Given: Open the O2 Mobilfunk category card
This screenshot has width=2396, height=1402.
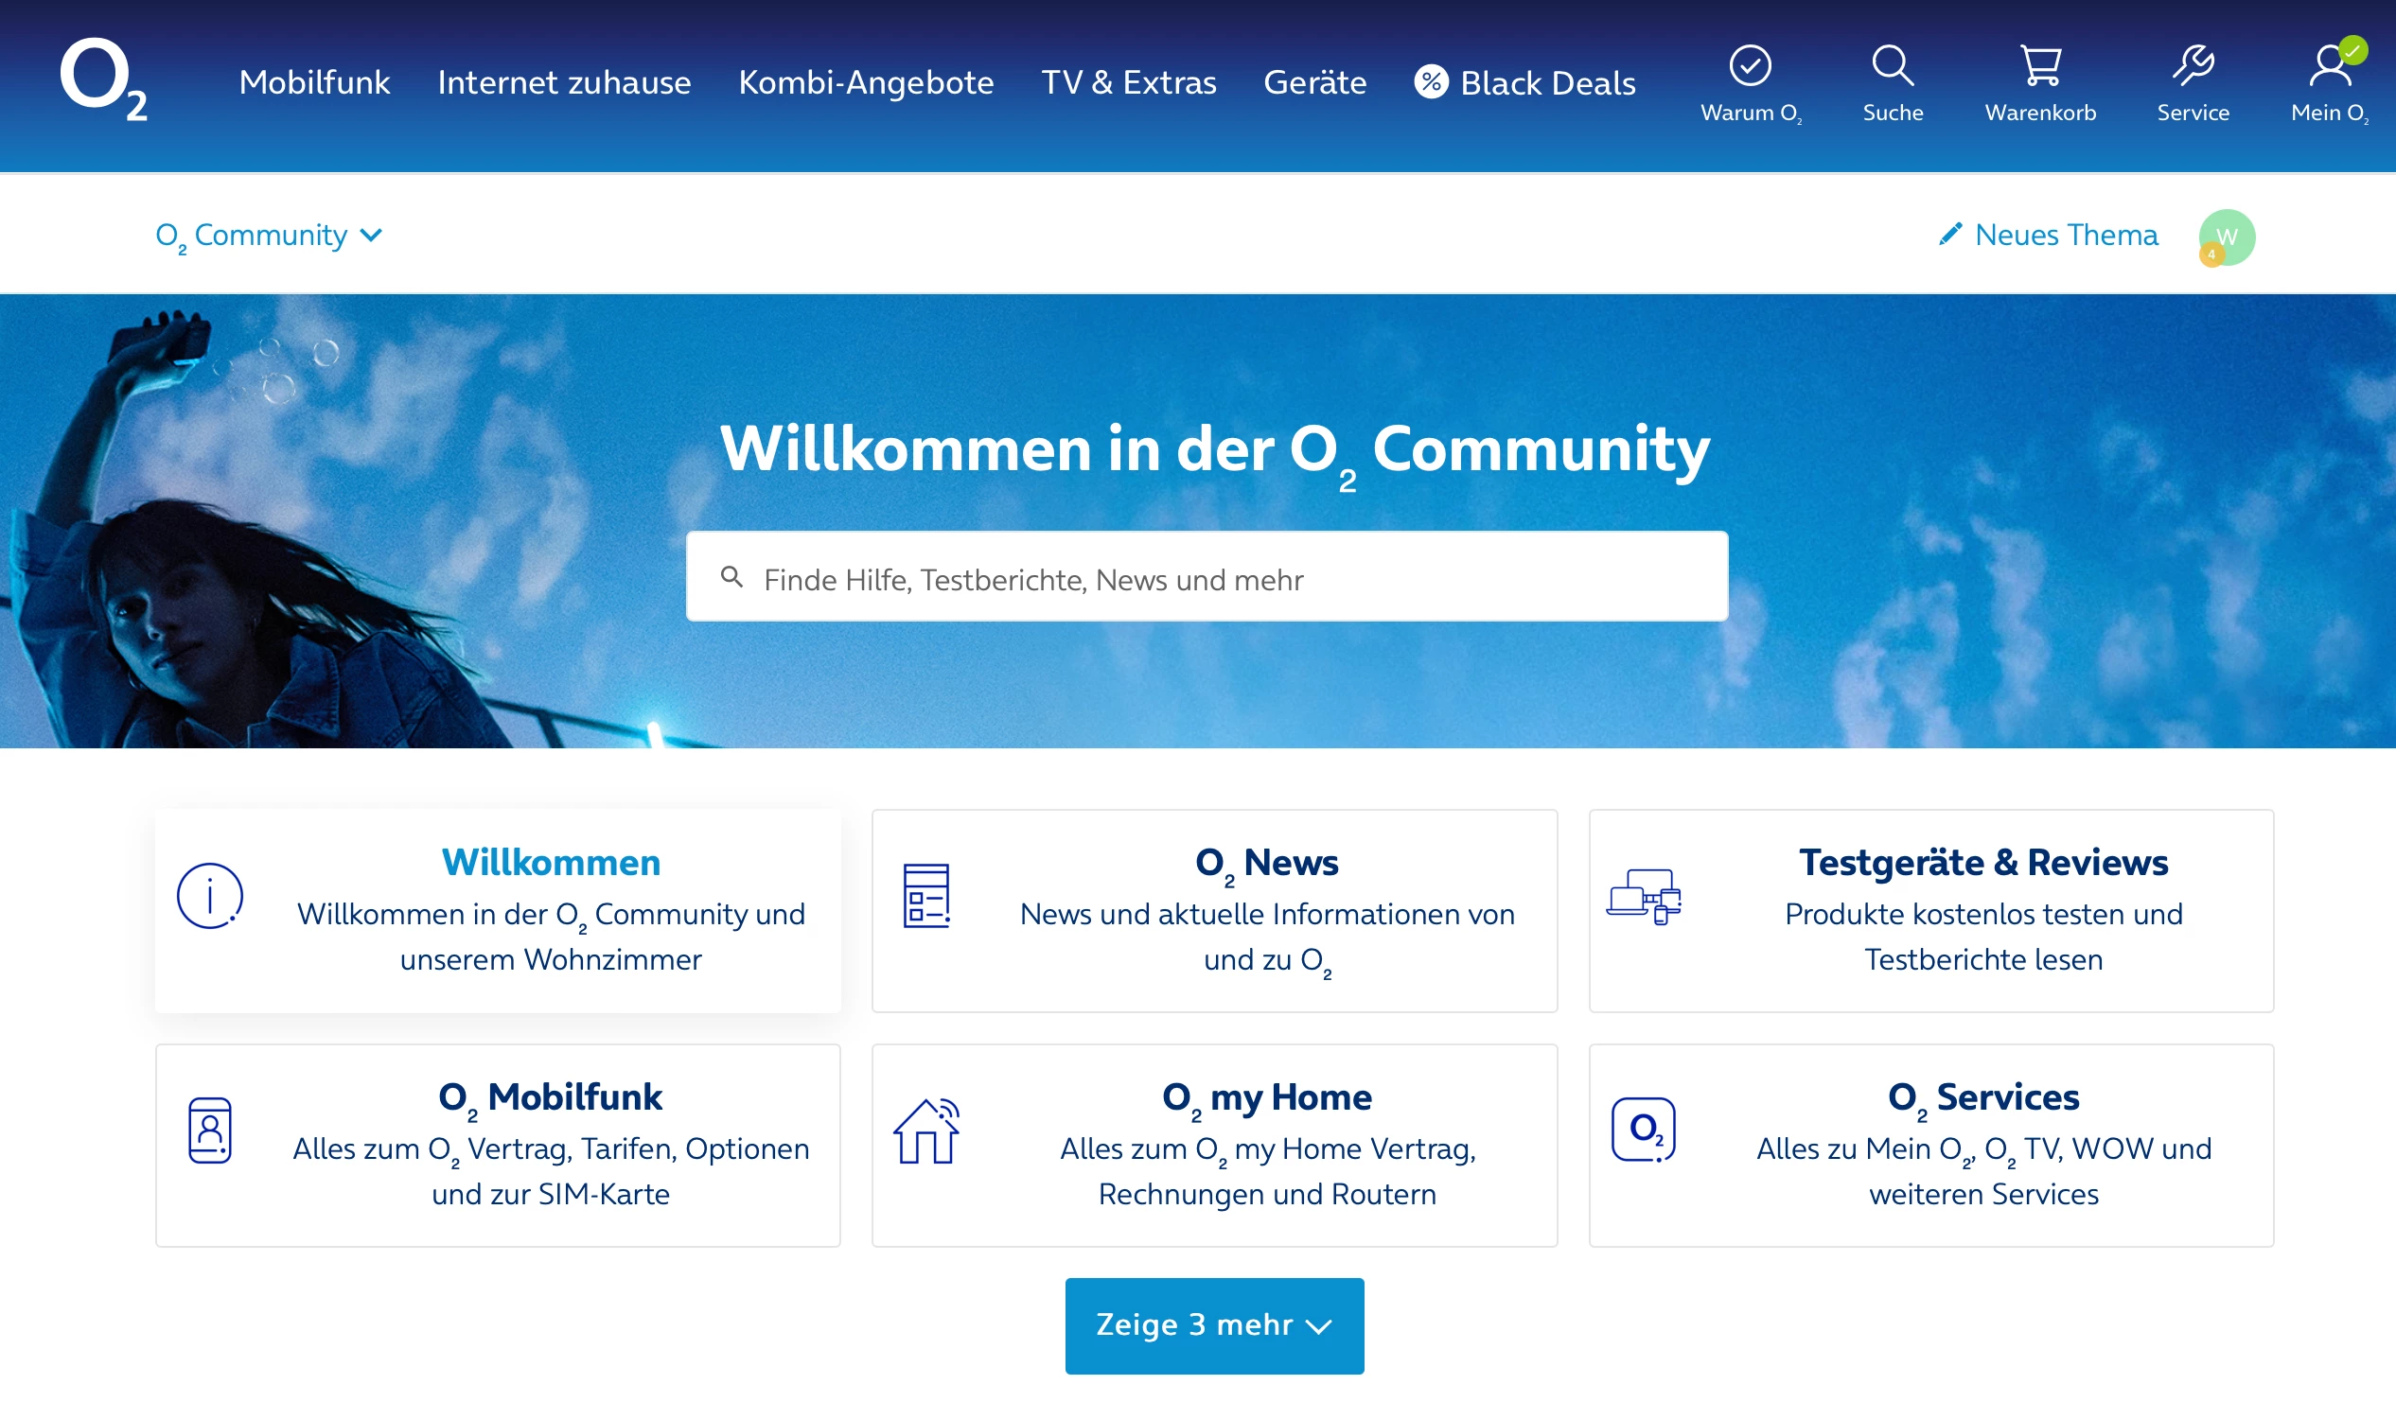Looking at the screenshot, I should click(x=550, y=1096).
